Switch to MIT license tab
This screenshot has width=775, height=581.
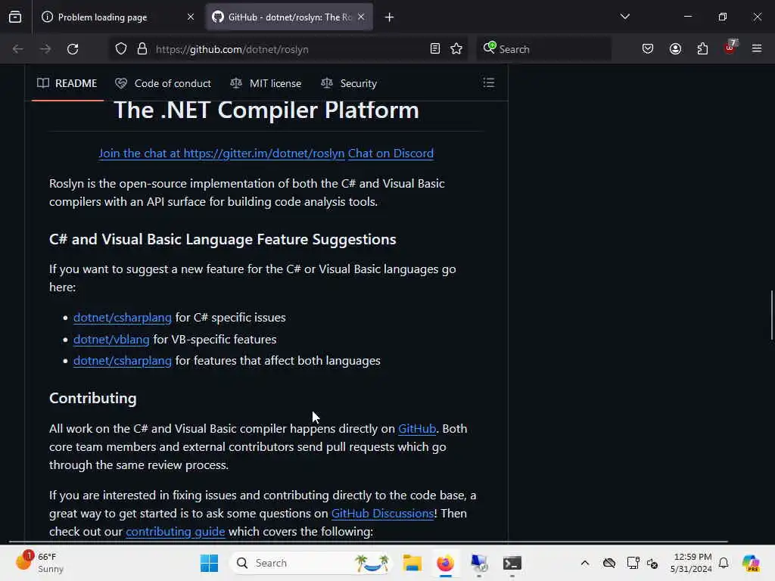(266, 83)
